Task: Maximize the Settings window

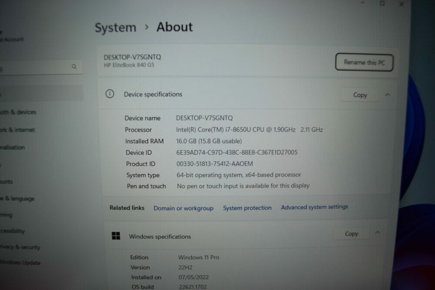Action: click(382, 3)
